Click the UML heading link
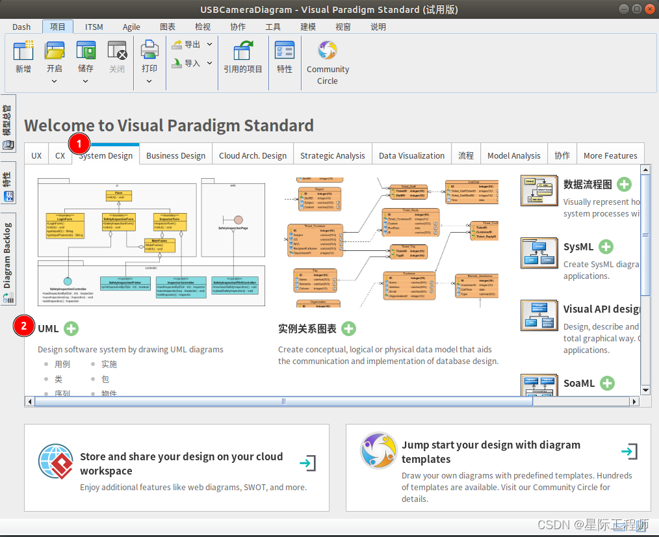Screen dimensions: 659x537 pos(48,328)
